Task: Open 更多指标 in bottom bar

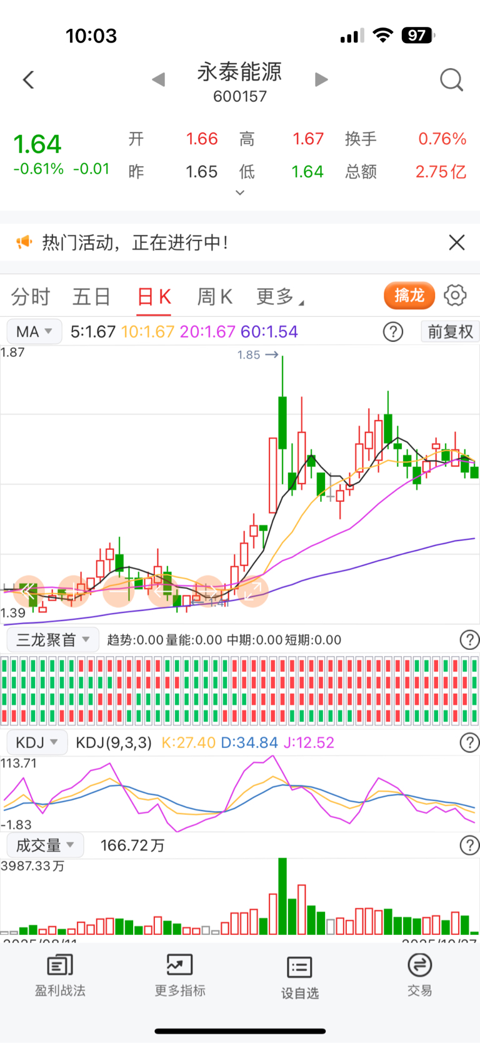Action: [180, 976]
